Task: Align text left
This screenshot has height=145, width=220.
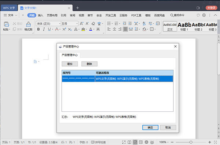Action: (109, 29)
